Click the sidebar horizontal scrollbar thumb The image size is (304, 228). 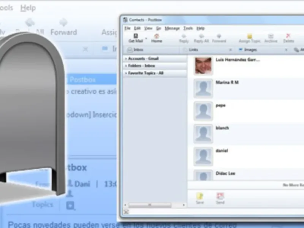pos(150,205)
